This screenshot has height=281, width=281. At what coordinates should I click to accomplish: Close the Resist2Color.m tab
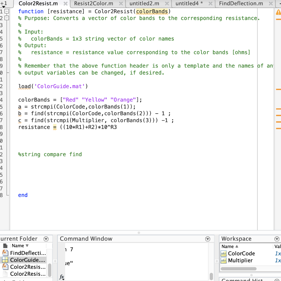tap(121, 4)
